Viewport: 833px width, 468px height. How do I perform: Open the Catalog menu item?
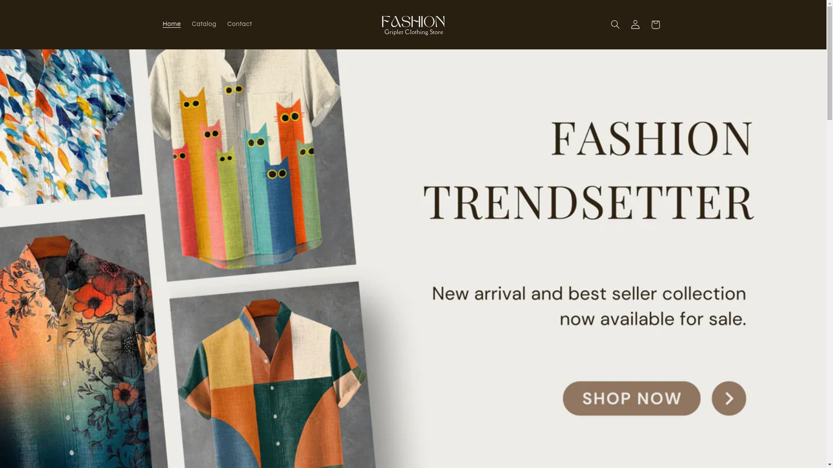pyautogui.click(x=204, y=24)
